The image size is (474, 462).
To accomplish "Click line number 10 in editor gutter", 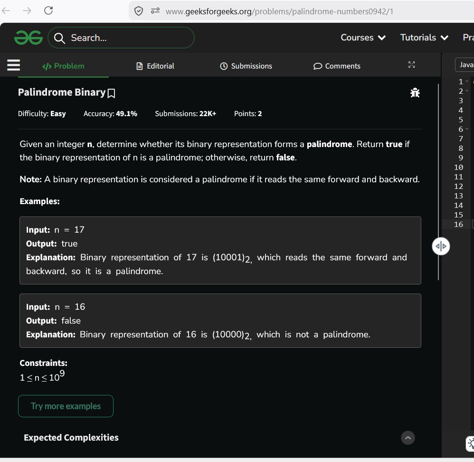I will tap(458, 167).
